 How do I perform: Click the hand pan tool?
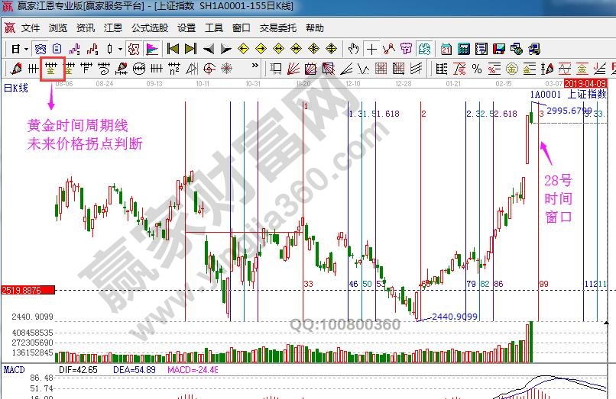(353, 49)
